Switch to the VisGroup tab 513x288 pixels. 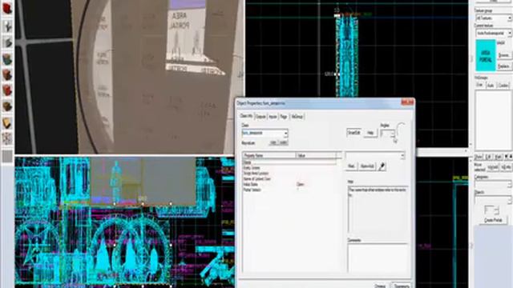click(297, 117)
